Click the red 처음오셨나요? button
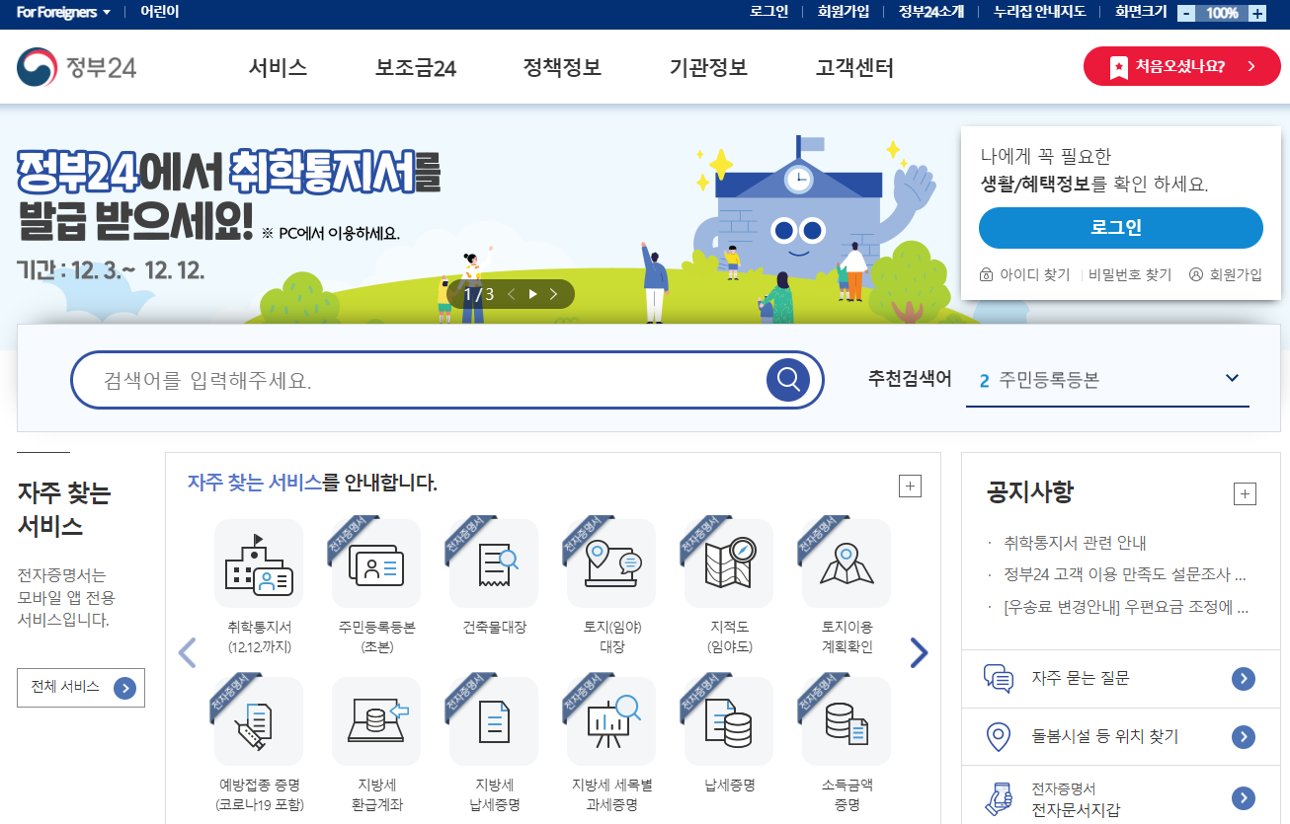This screenshot has width=1290, height=824. coord(1181,66)
